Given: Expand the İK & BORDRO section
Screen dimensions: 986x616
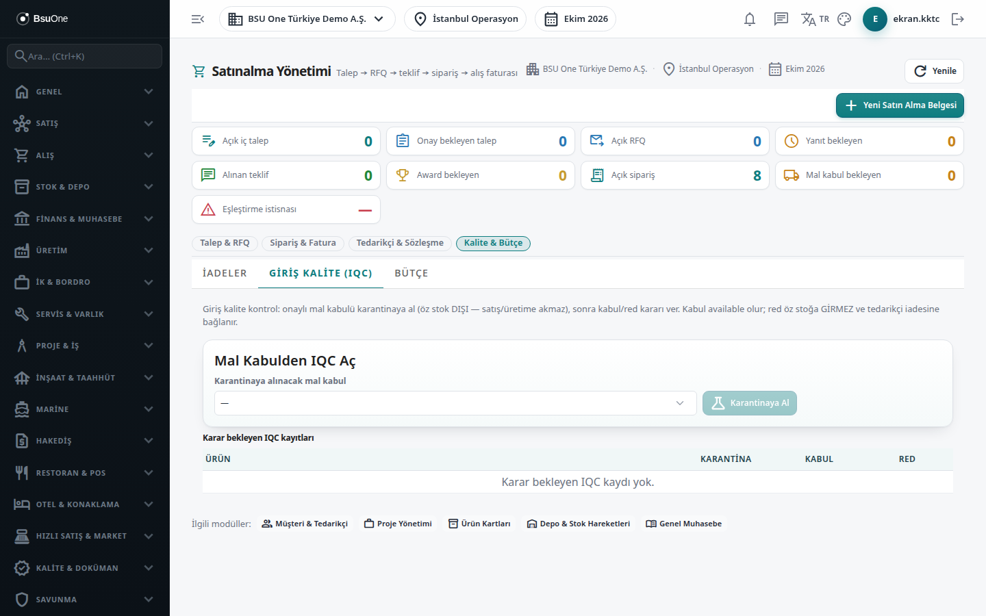Looking at the screenshot, I should pyautogui.click(x=85, y=282).
